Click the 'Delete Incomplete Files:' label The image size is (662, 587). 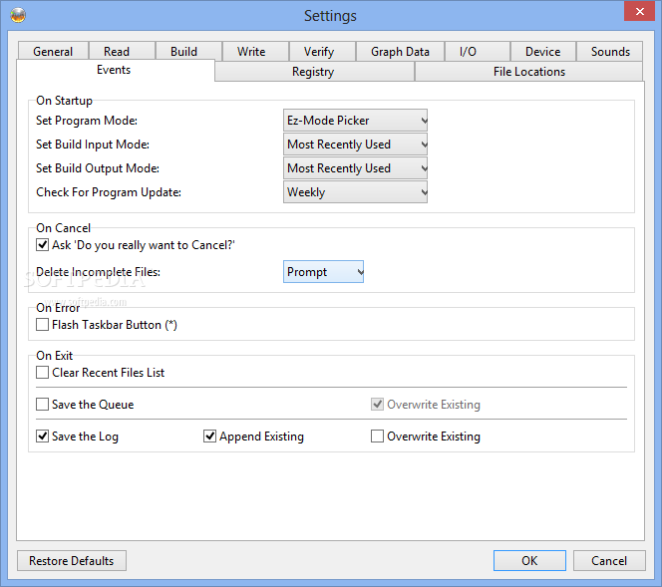click(x=98, y=272)
